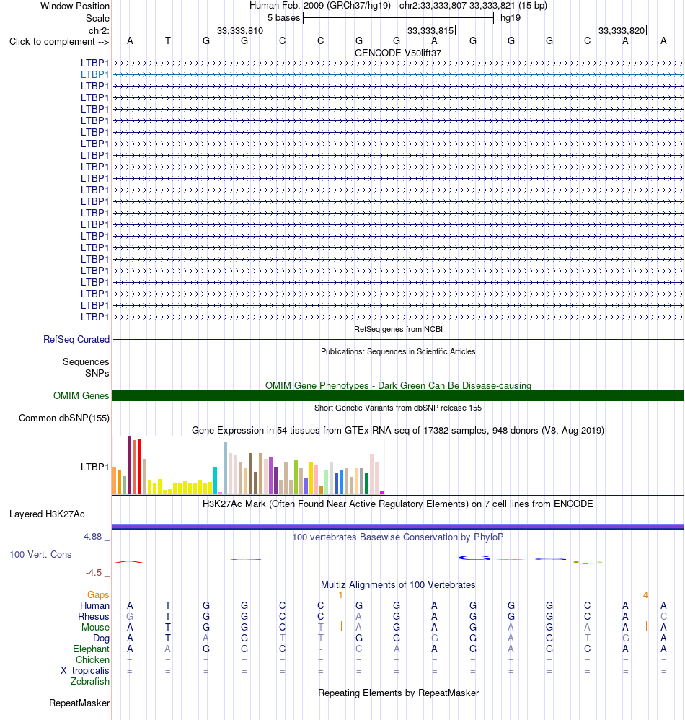Image resolution: width=685 pixels, height=720 pixels.
Task: Open the RefSeq Curated track label
Action: (x=76, y=339)
